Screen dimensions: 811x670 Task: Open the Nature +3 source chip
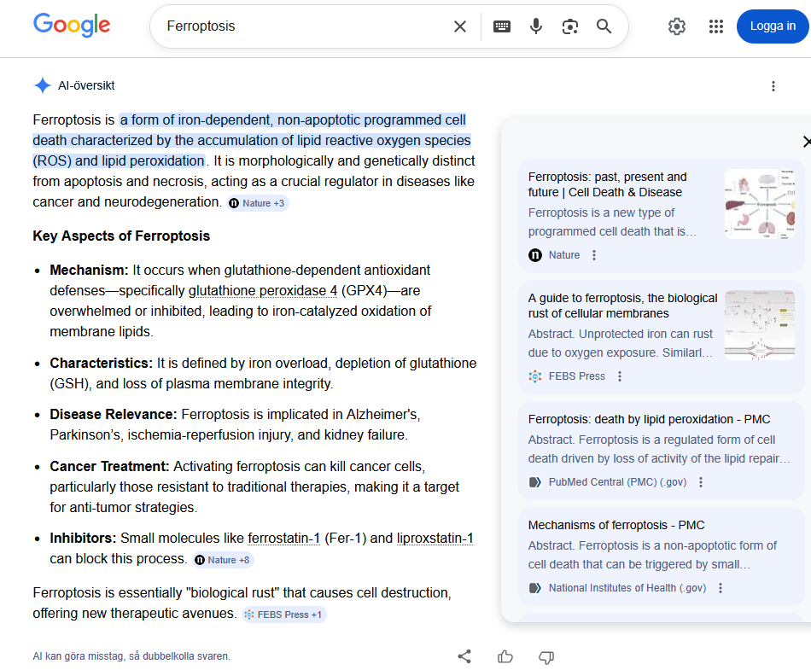[x=258, y=203]
